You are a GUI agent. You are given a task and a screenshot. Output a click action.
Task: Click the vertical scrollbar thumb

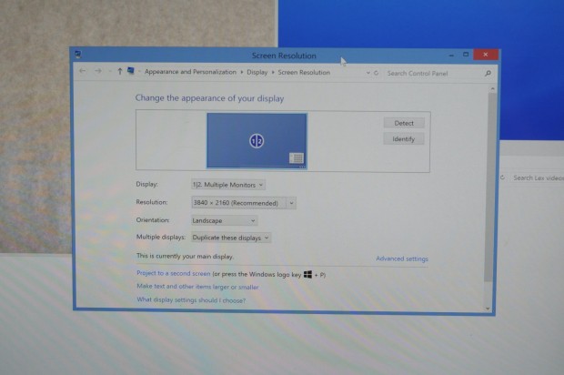[490, 187]
